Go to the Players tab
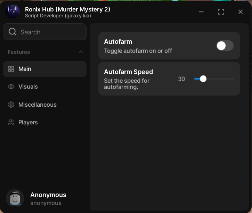Screen dimensions: 252x213 45,122
